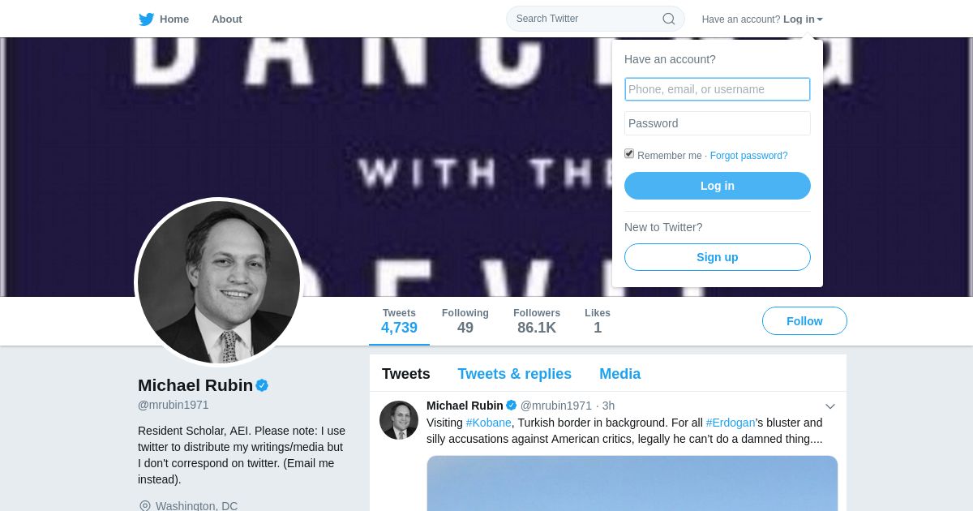
Task: Click the Washington, DC location pin icon
Action: [x=145, y=506]
